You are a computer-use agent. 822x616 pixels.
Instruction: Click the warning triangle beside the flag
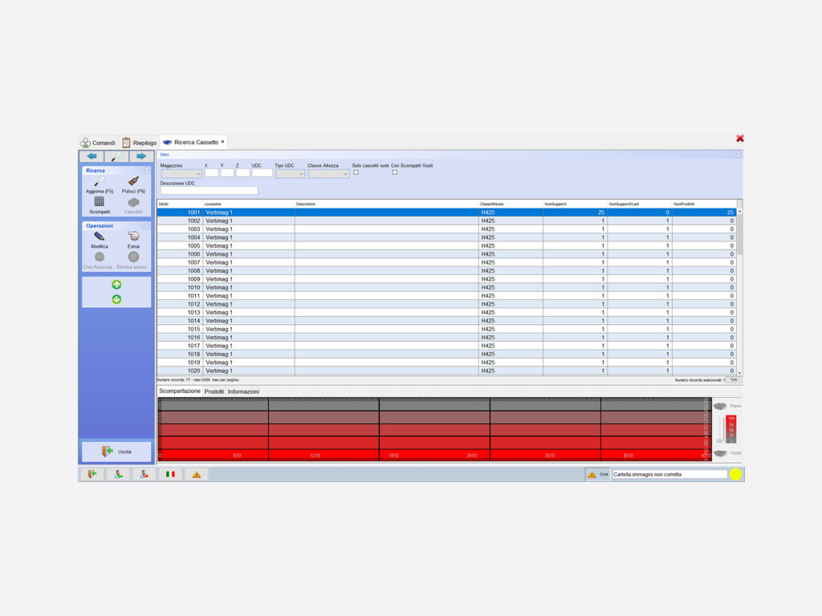197,475
